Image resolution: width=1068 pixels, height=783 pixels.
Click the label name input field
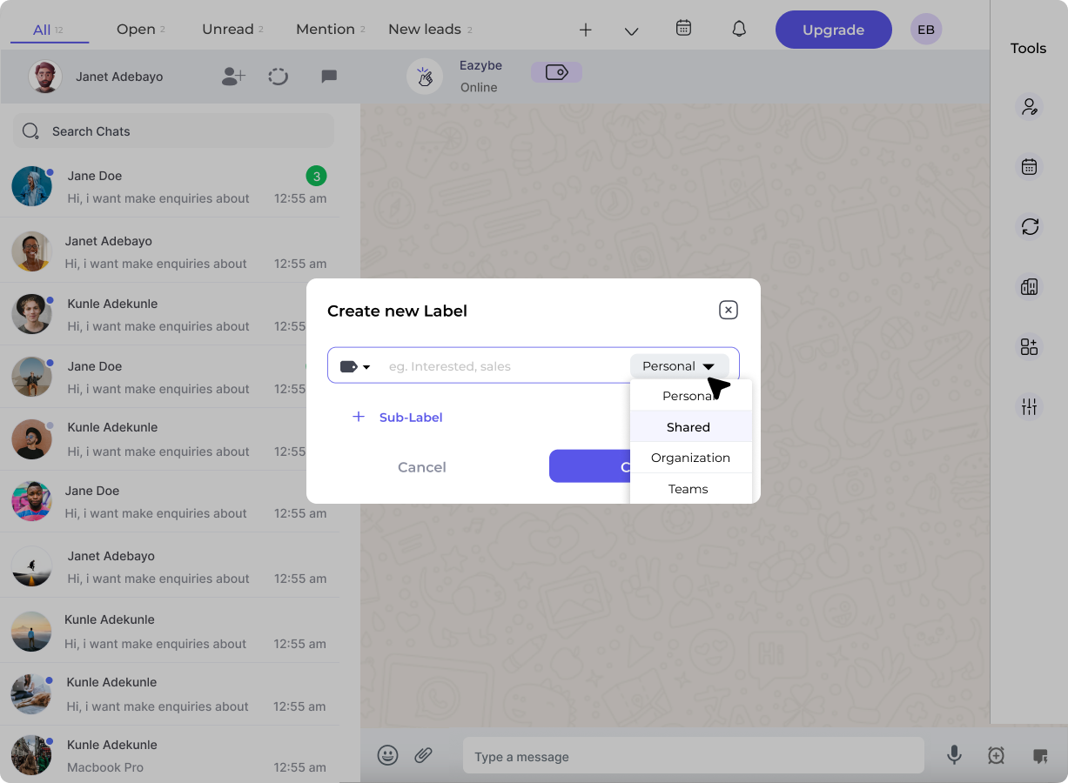505,366
